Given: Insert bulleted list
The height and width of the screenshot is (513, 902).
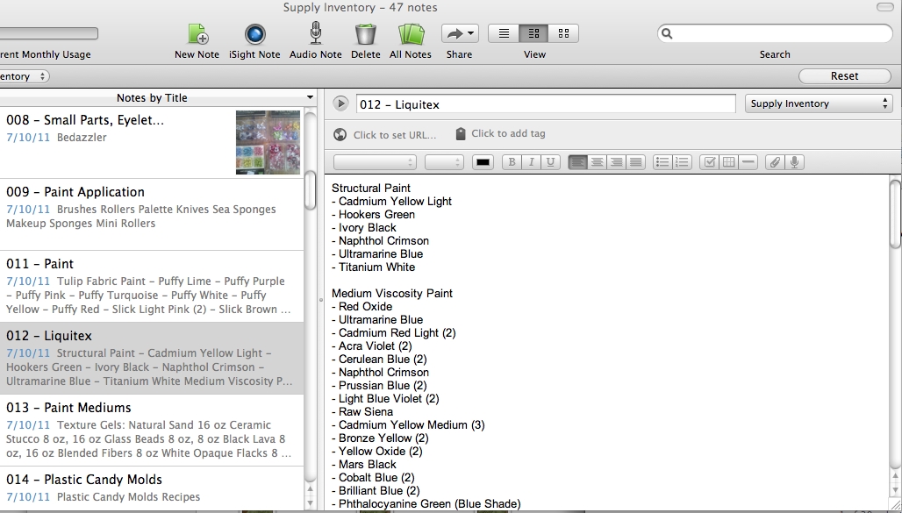Looking at the screenshot, I should [662, 162].
